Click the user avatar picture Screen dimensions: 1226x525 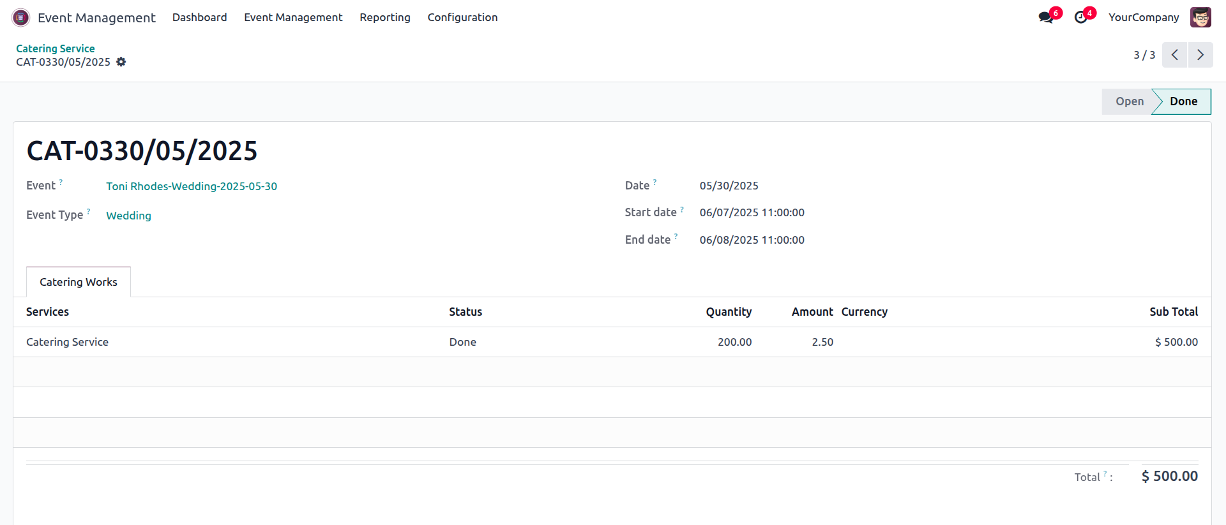1200,17
